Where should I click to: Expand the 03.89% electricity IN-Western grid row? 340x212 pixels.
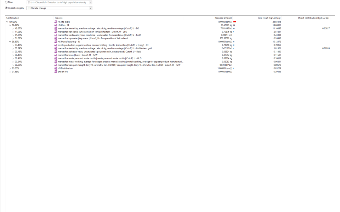13,48
